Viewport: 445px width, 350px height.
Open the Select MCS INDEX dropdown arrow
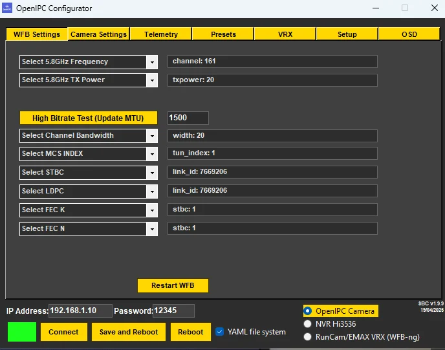152,154
